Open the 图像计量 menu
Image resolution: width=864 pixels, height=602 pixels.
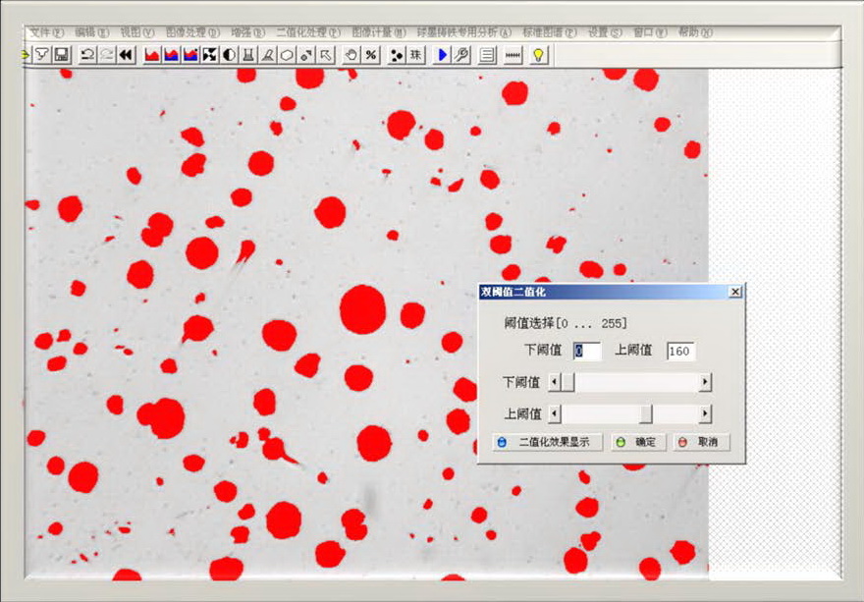click(x=378, y=32)
